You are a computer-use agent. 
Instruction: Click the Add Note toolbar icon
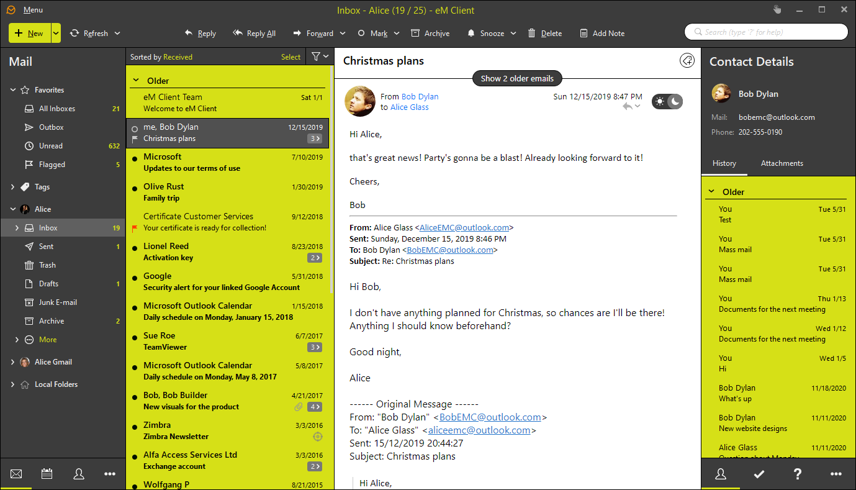click(x=583, y=34)
